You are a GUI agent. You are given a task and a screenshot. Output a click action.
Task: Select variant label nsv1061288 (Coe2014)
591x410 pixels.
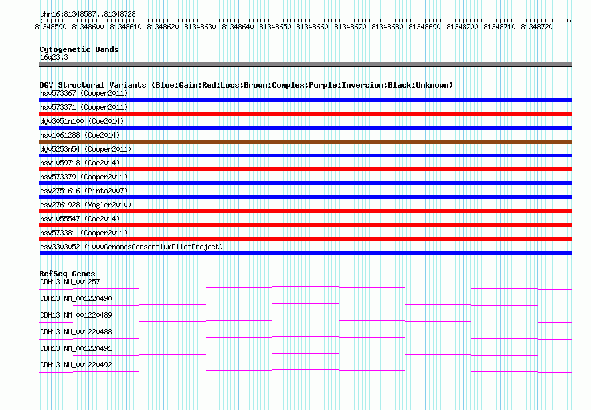pyautogui.click(x=80, y=135)
